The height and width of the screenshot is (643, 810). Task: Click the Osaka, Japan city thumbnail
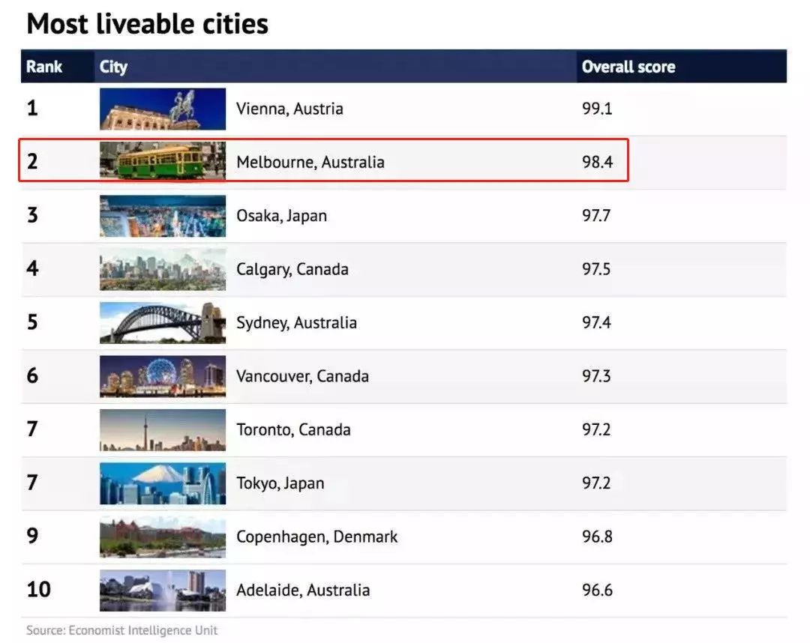point(162,216)
